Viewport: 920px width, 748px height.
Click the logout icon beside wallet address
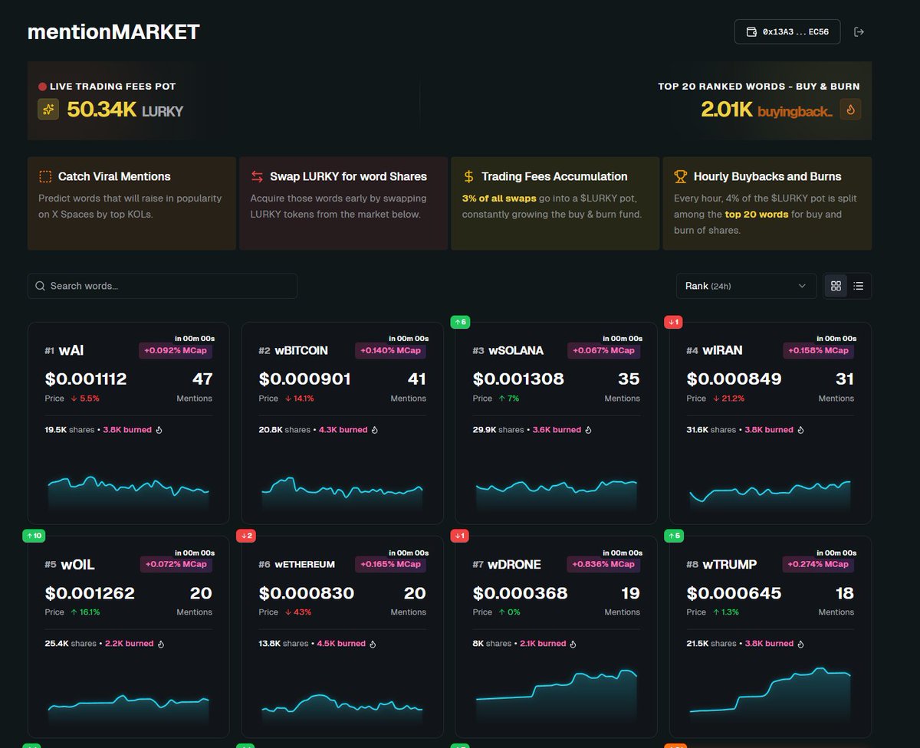click(x=859, y=32)
